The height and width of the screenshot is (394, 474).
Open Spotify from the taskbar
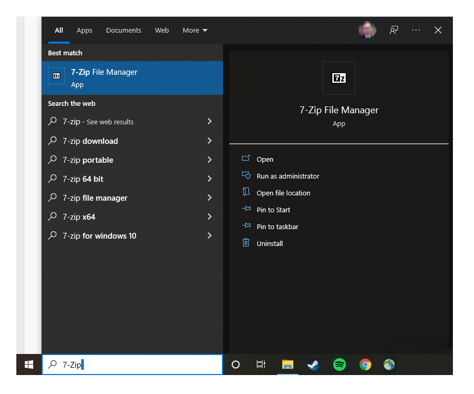click(x=339, y=365)
